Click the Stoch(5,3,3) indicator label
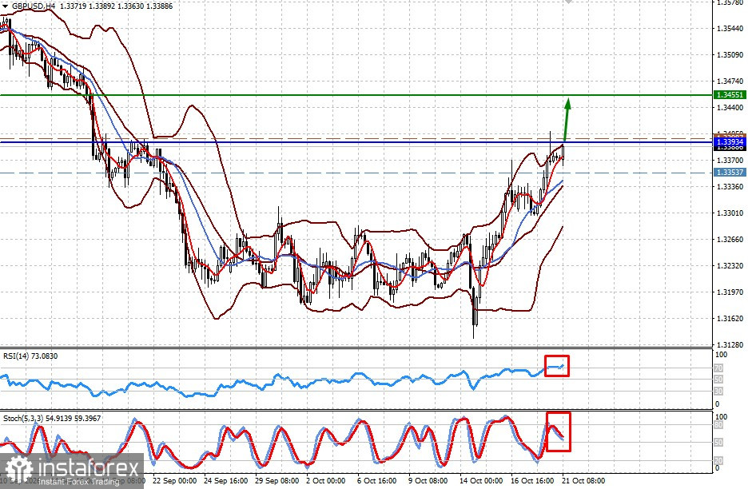 tap(52, 419)
